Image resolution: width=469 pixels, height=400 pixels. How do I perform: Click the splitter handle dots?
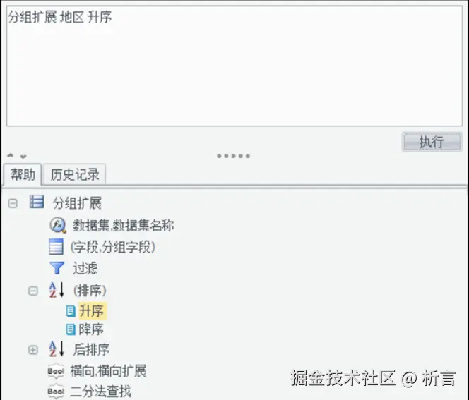[234, 156]
